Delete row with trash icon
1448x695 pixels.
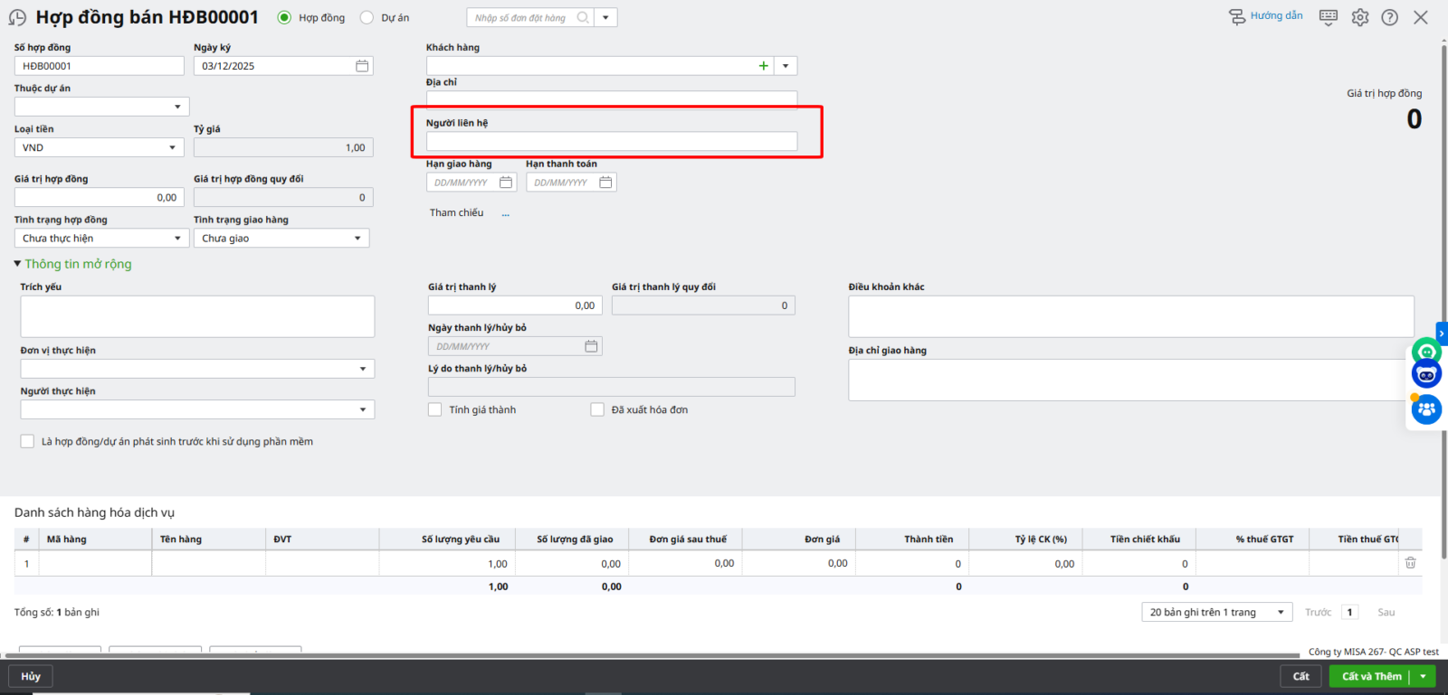(1410, 563)
